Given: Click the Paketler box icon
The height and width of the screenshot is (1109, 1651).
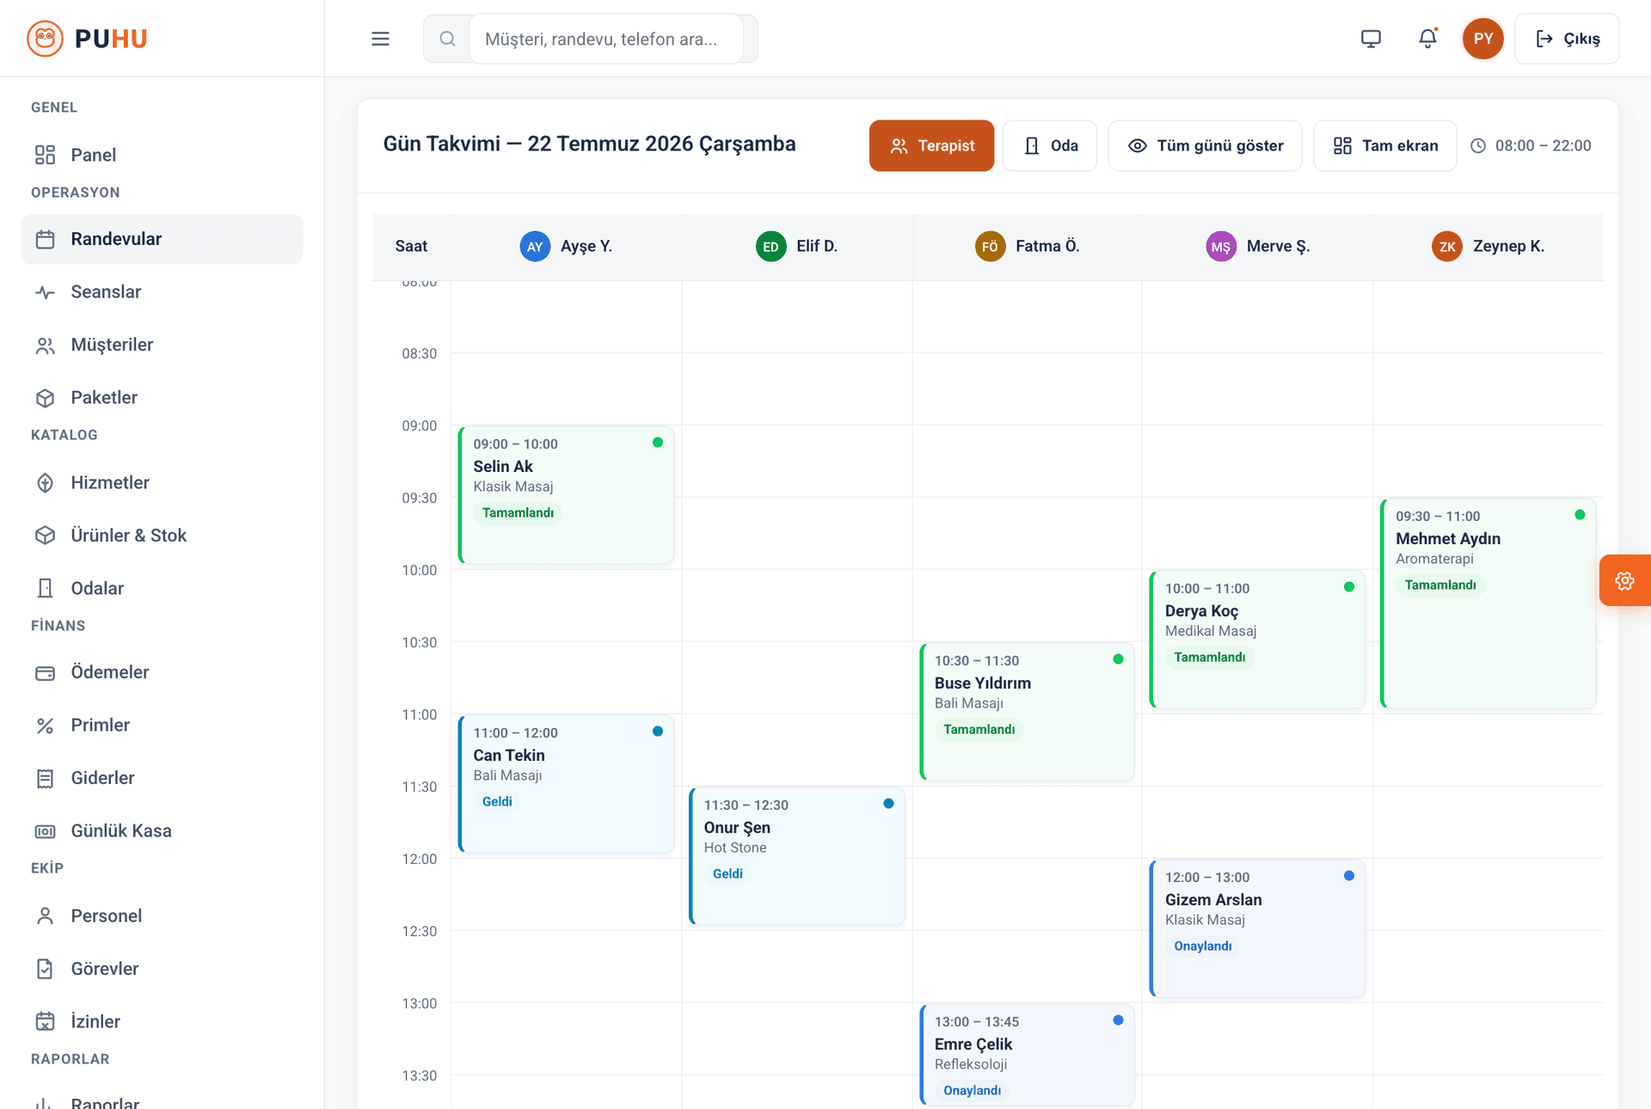Looking at the screenshot, I should (x=45, y=398).
